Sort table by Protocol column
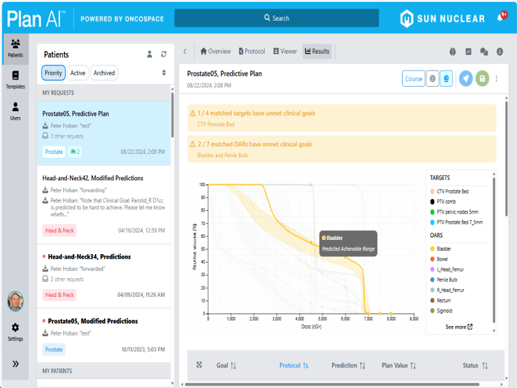The image size is (517, 388). click(294, 365)
